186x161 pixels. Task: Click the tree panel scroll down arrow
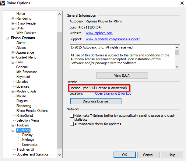click(x=60, y=155)
